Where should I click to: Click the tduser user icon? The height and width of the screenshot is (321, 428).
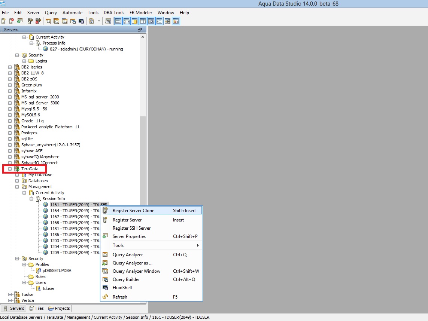click(39, 288)
